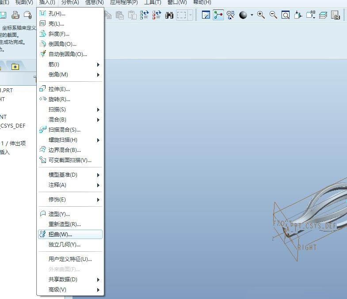Click the printer icon in toolbar
Image resolution: width=347 pixels, height=299 pixels.
click(15, 15)
